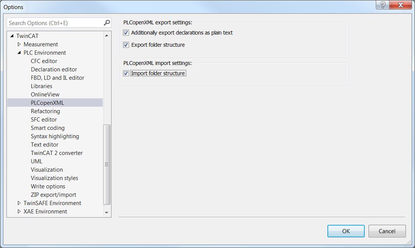Open ZIP export/import options
Screen dimensions: 415x248
(x=53, y=195)
